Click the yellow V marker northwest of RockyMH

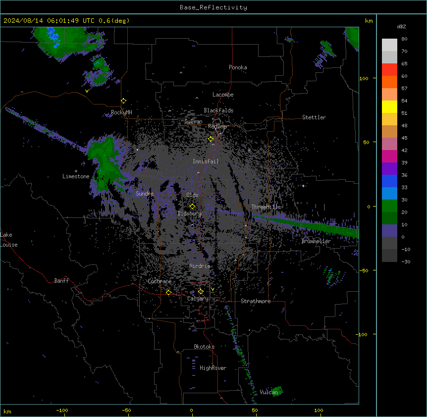[87, 91]
